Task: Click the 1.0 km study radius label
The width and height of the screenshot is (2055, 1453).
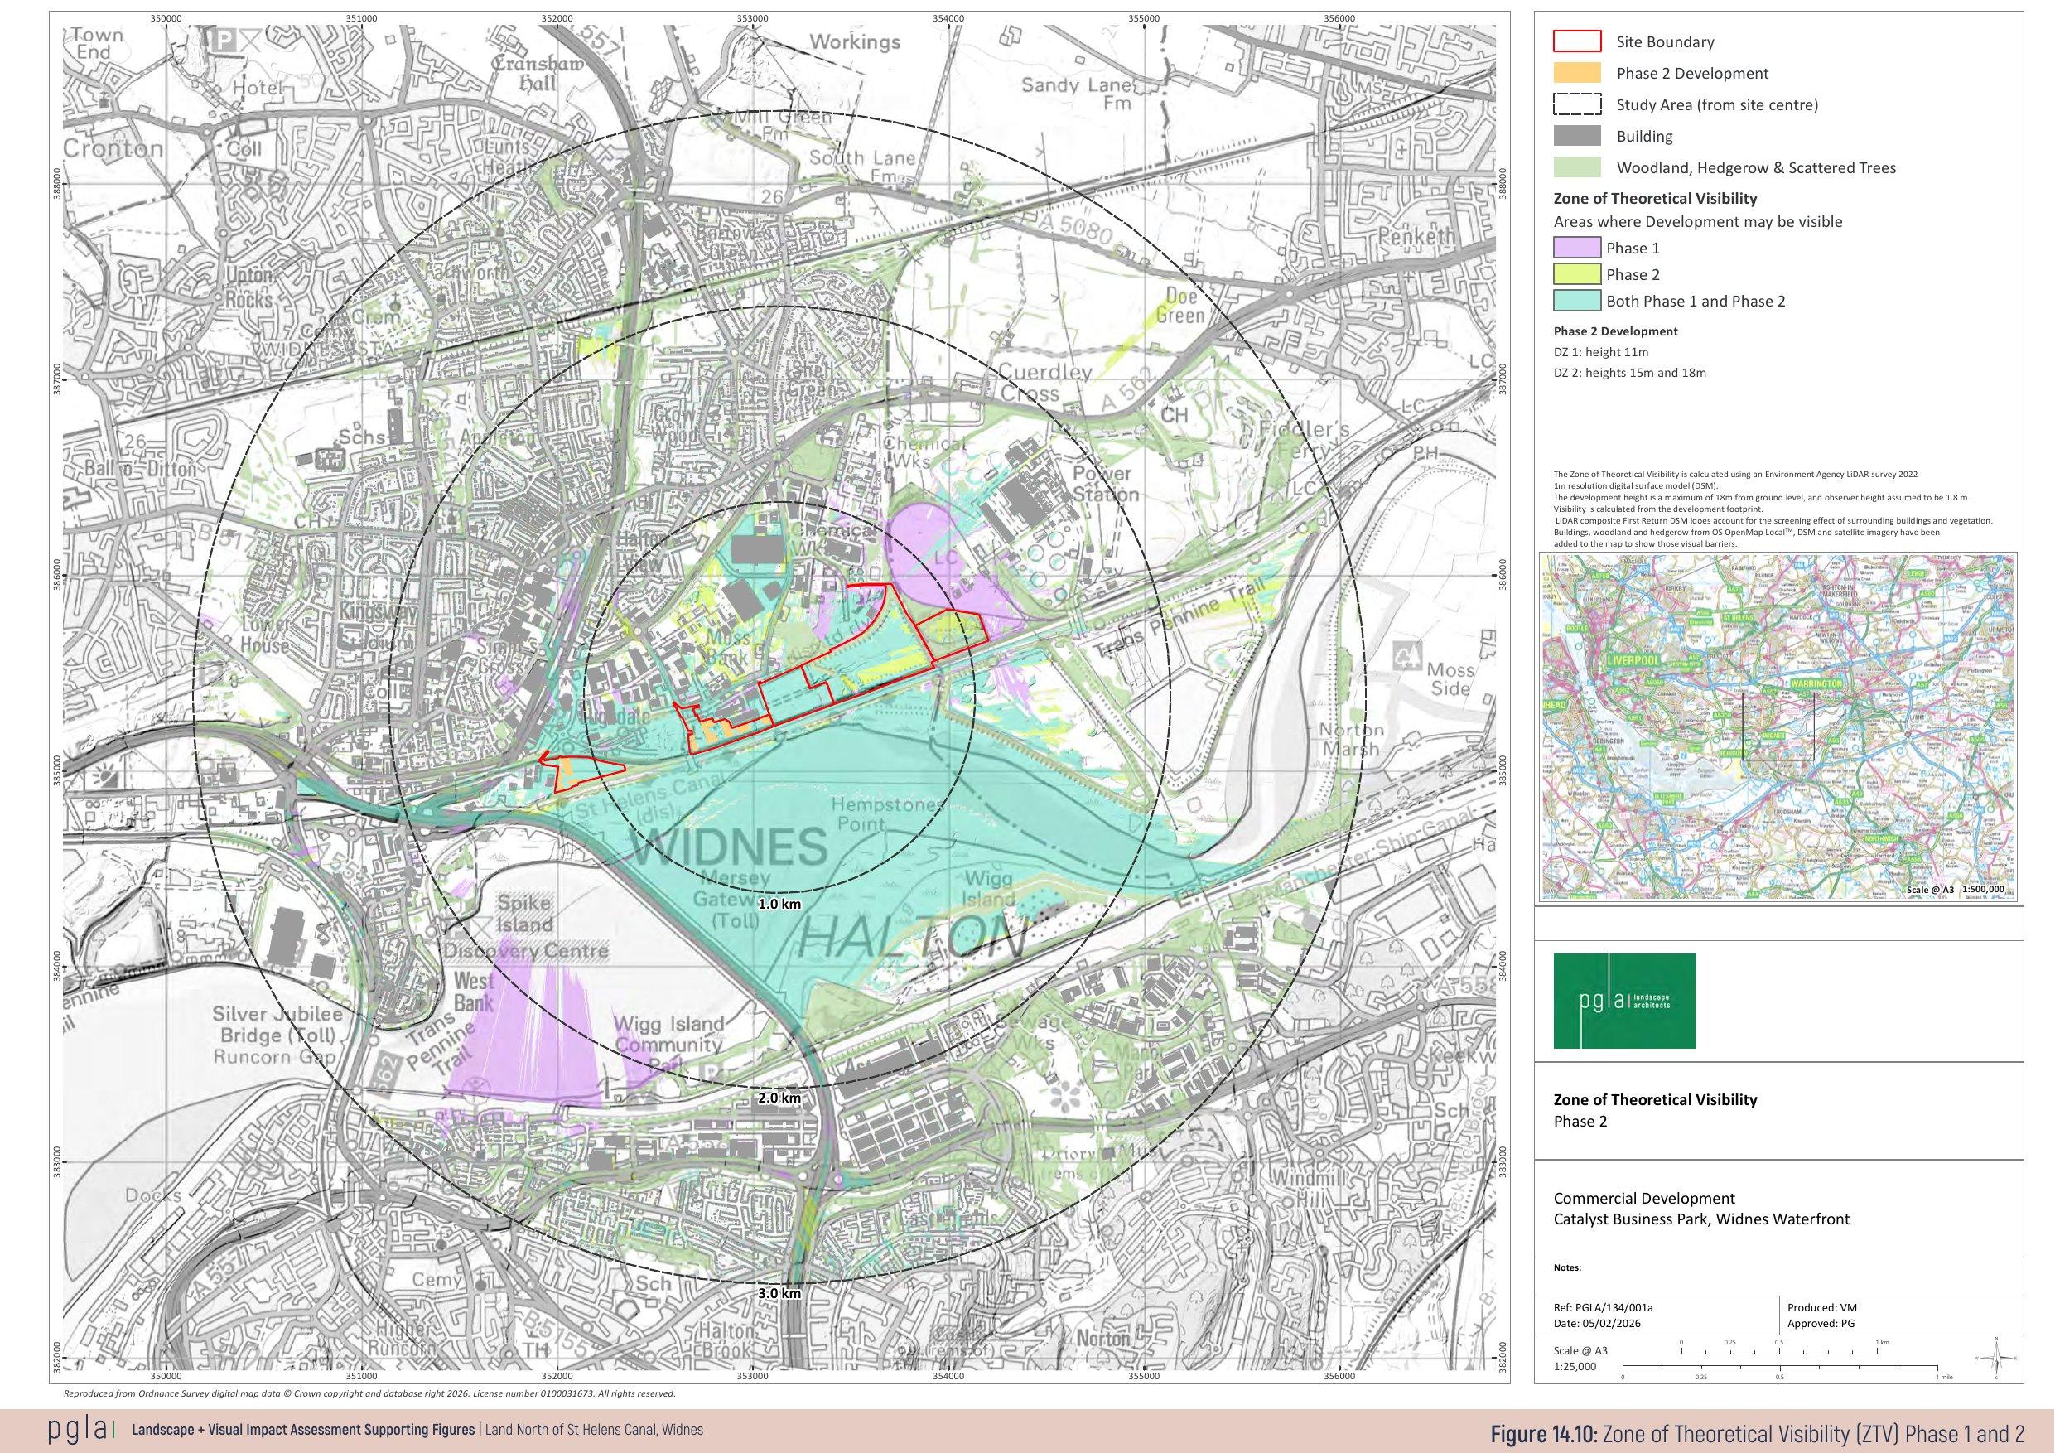Action: (779, 905)
